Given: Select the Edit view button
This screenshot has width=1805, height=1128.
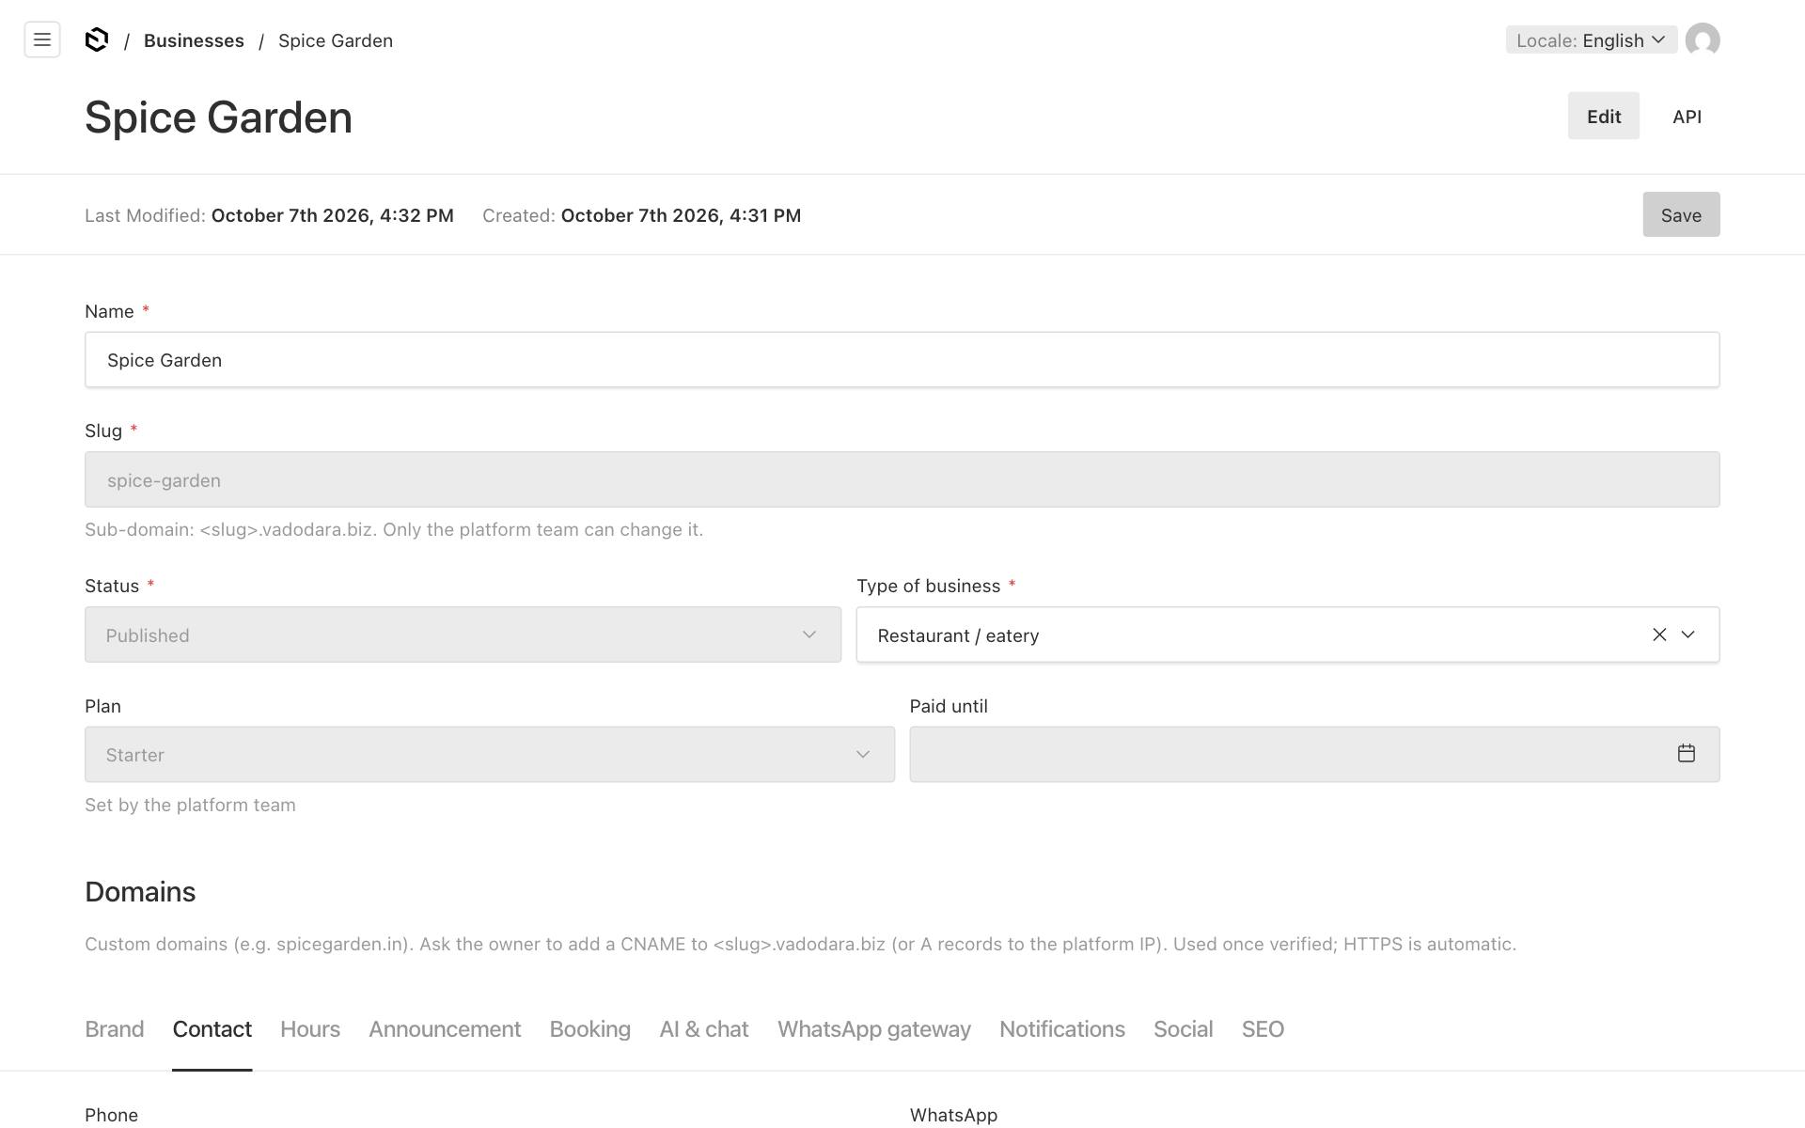Looking at the screenshot, I should [1604, 117].
